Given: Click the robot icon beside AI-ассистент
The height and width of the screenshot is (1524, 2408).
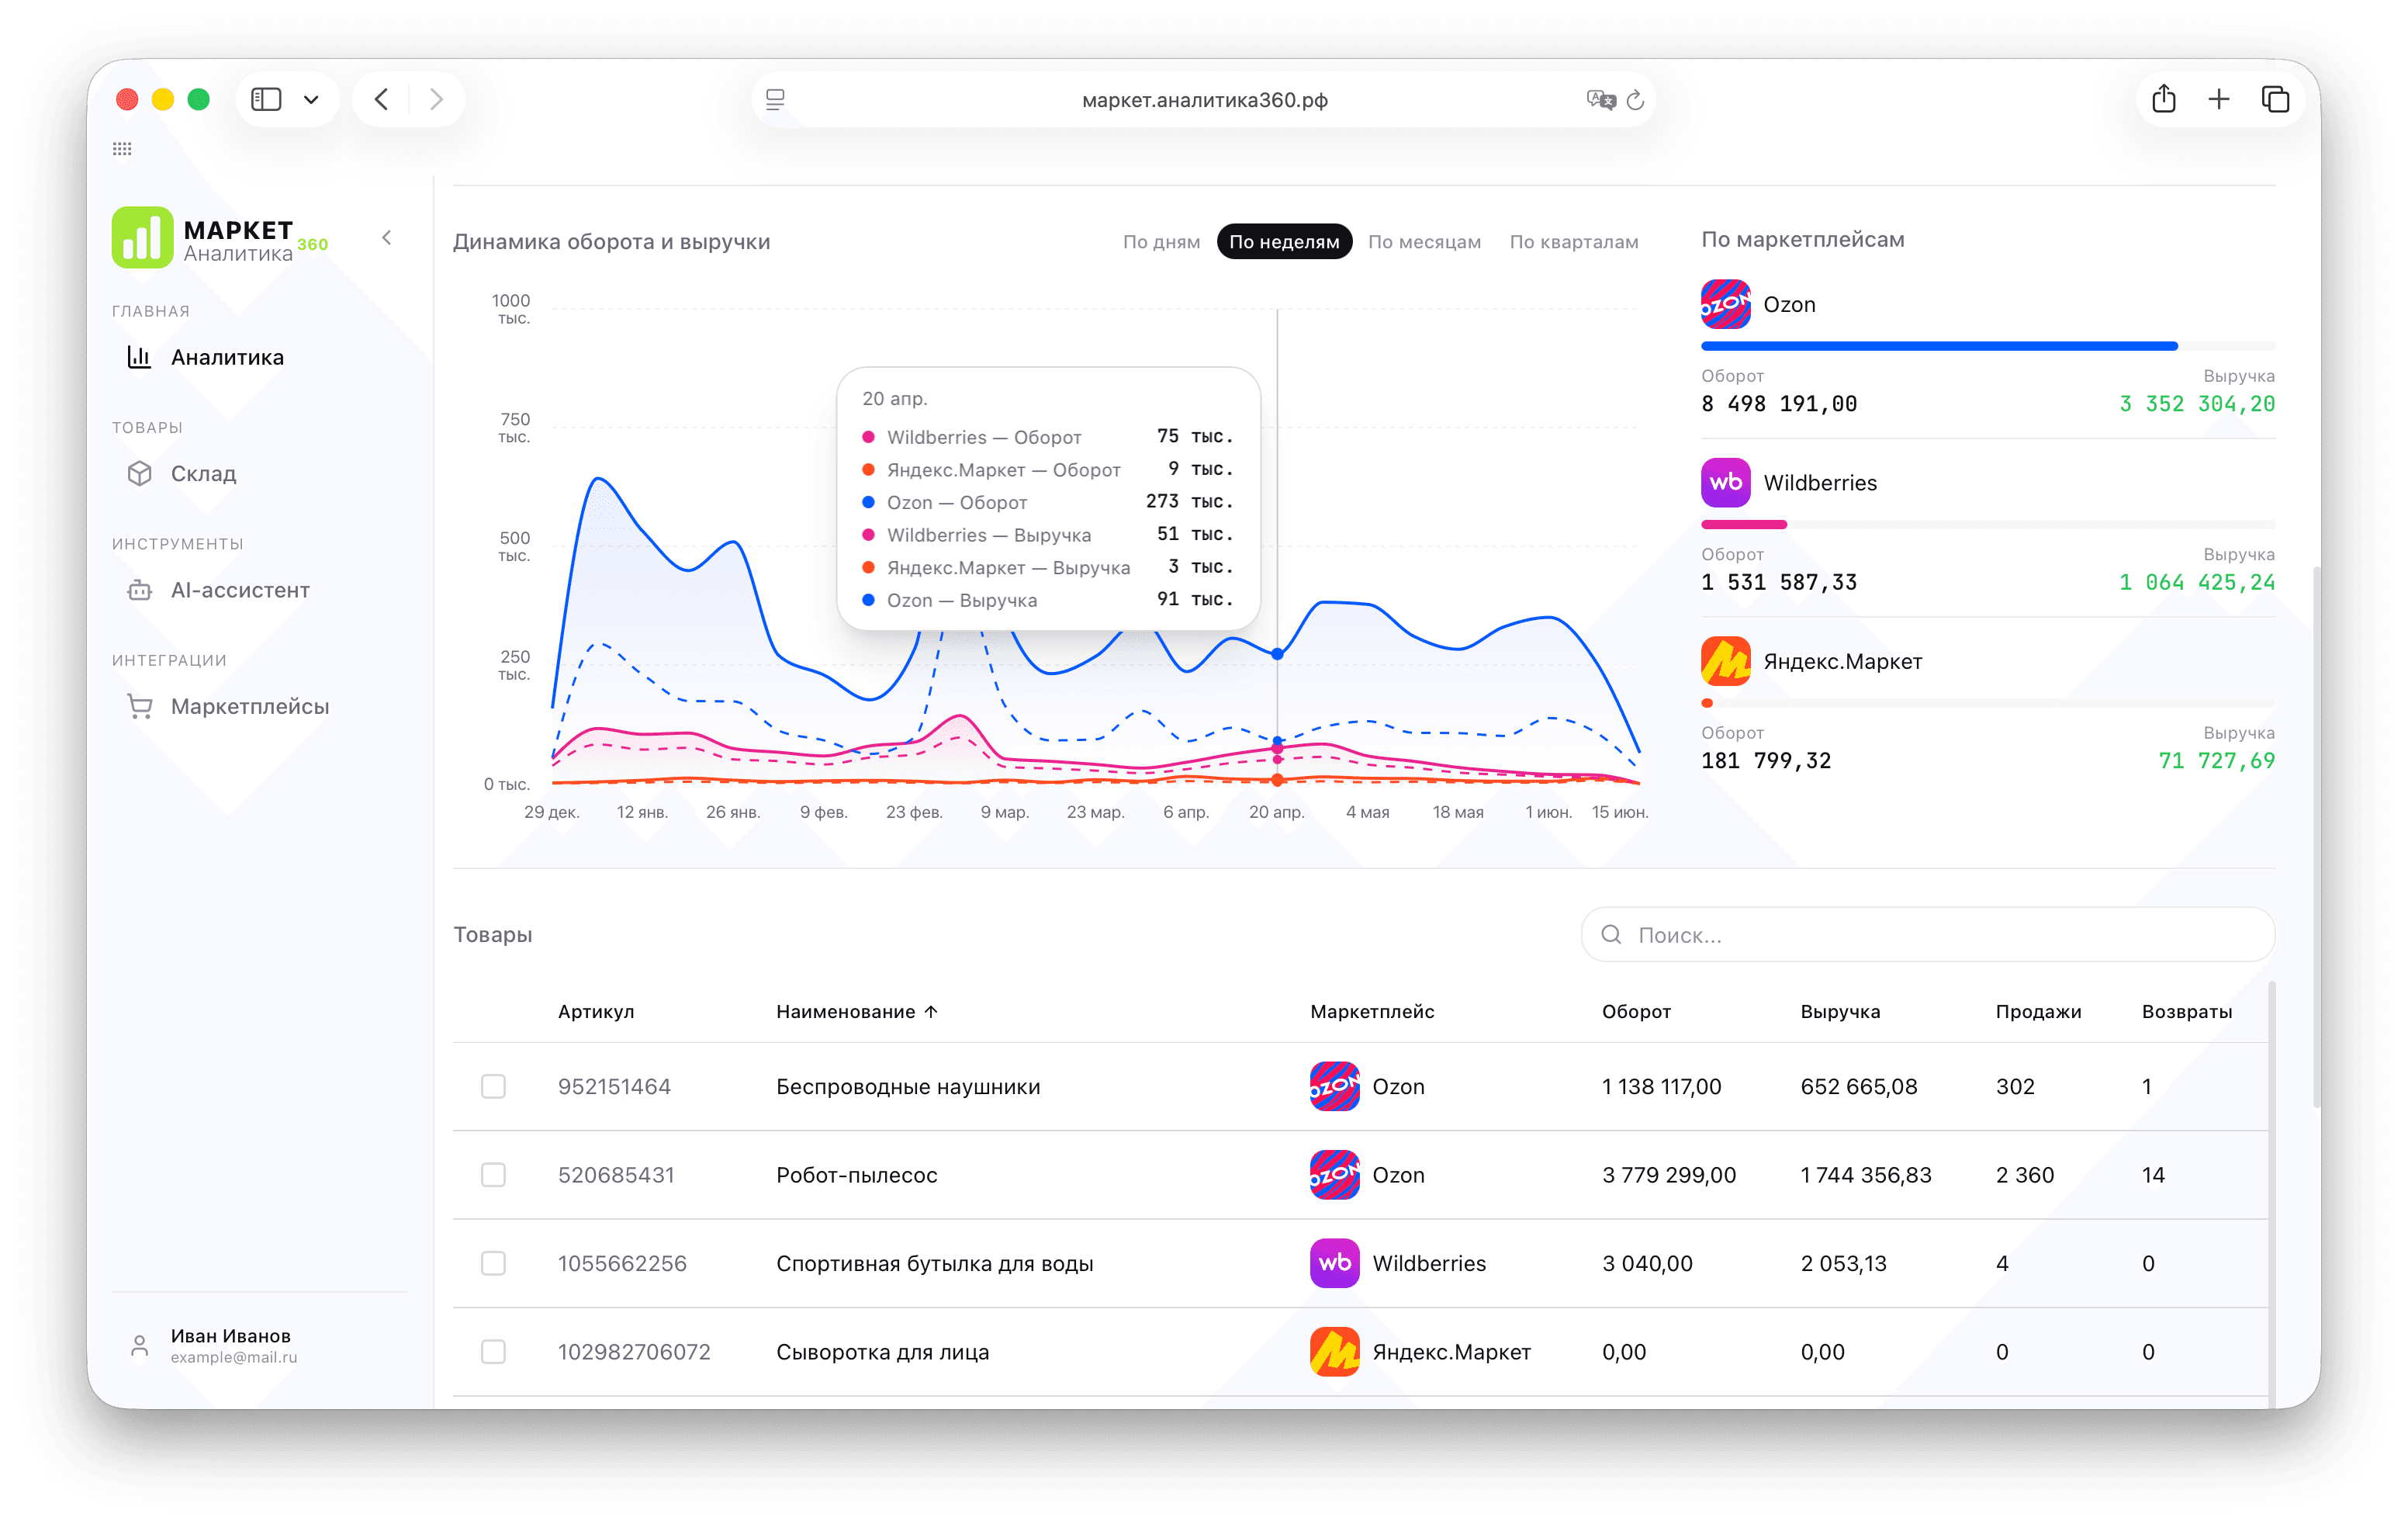Looking at the screenshot, I should coord(140,590).
